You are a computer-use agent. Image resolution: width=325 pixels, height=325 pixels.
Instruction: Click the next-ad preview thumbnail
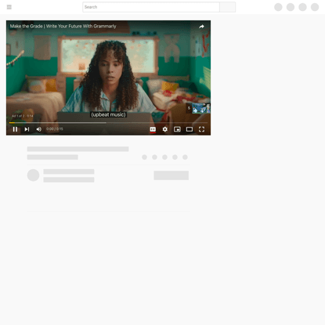pyautogui.click(x=201, y=108)
